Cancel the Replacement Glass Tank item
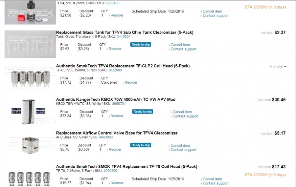 point(180,45)
